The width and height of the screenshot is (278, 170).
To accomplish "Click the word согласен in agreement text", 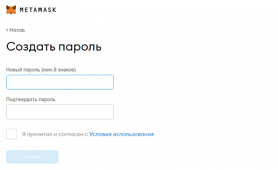I will point(72,134).
